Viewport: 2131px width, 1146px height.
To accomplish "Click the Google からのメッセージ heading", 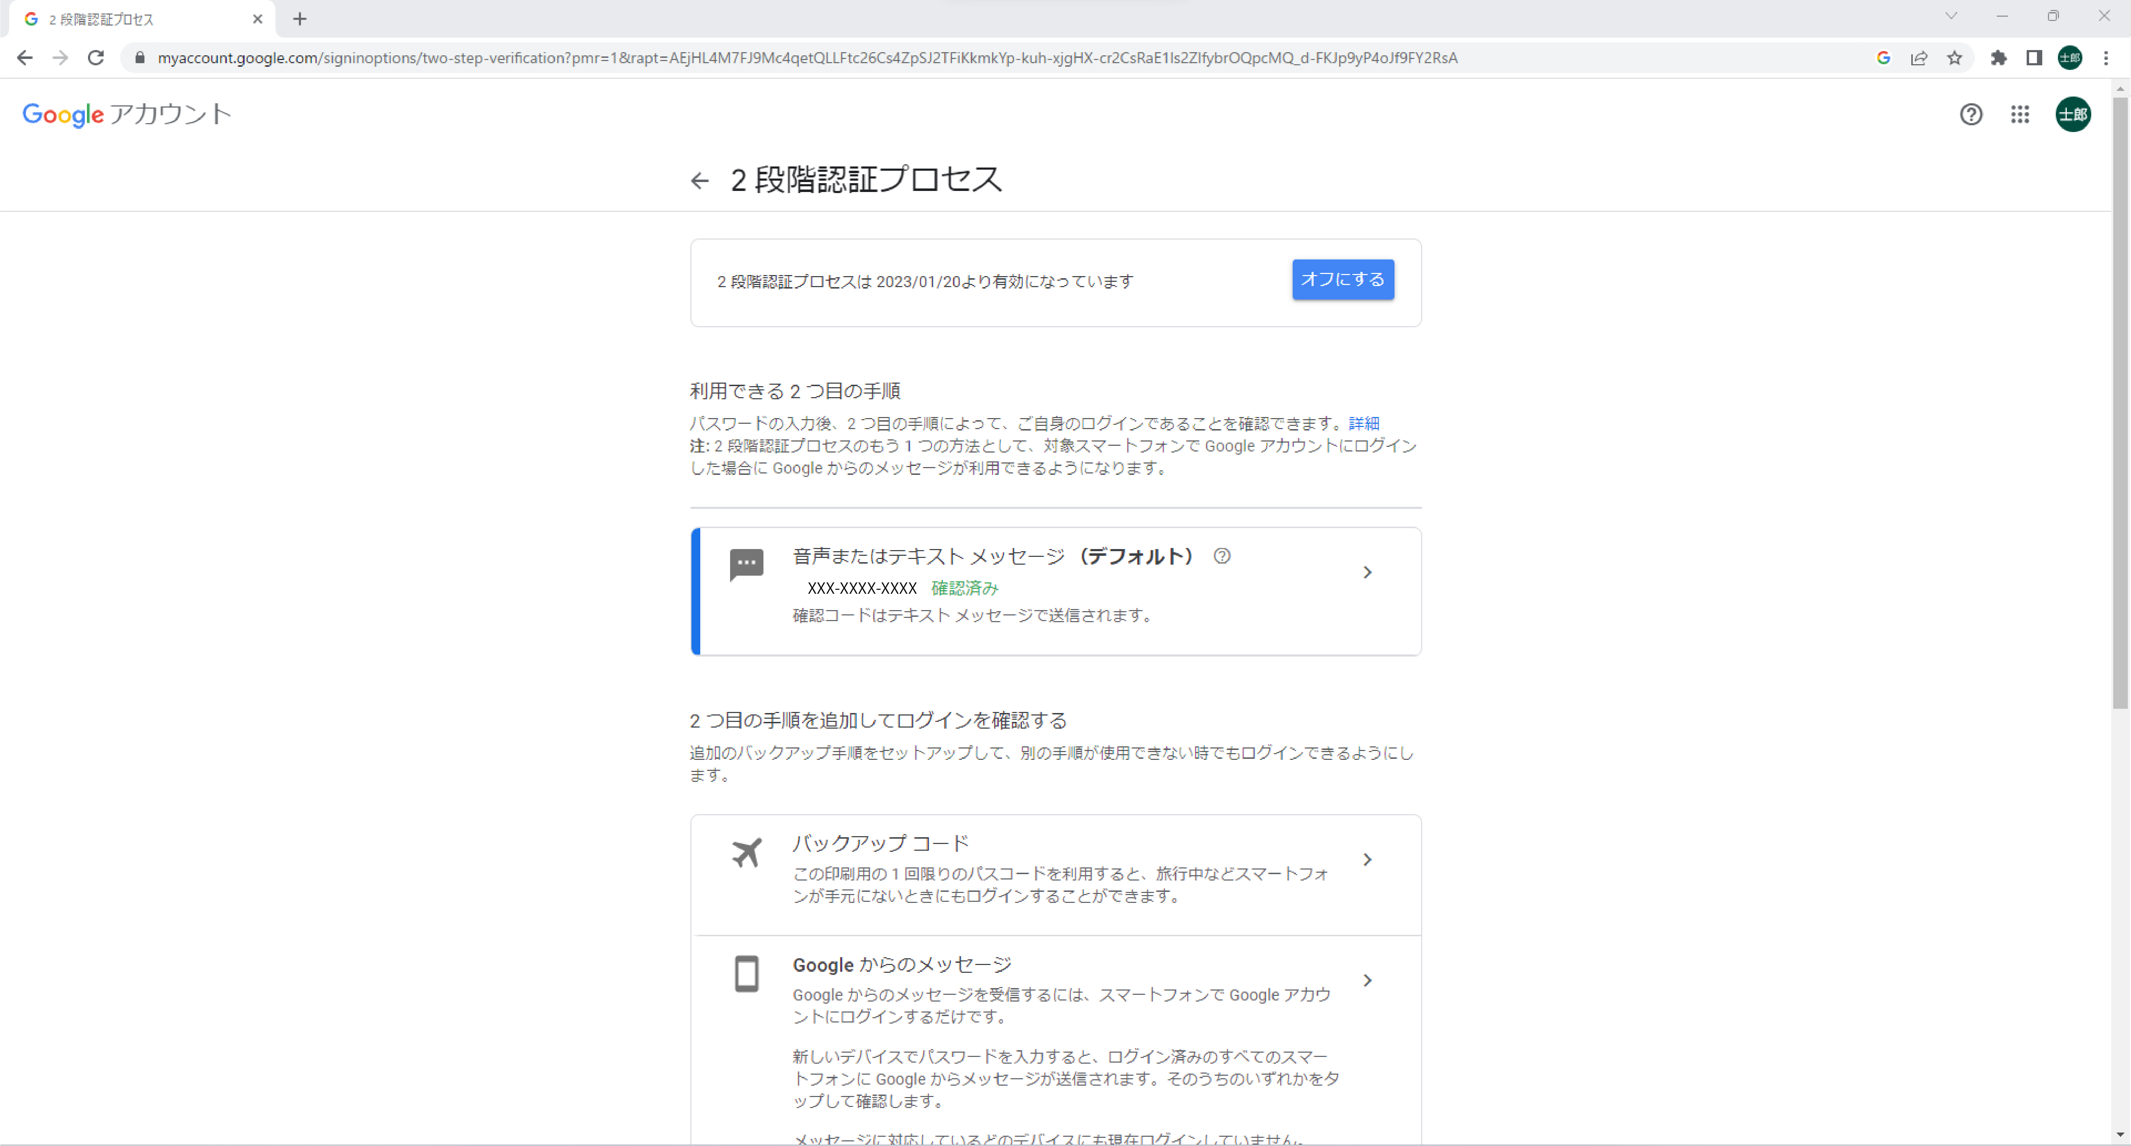I will coord(902,965).
